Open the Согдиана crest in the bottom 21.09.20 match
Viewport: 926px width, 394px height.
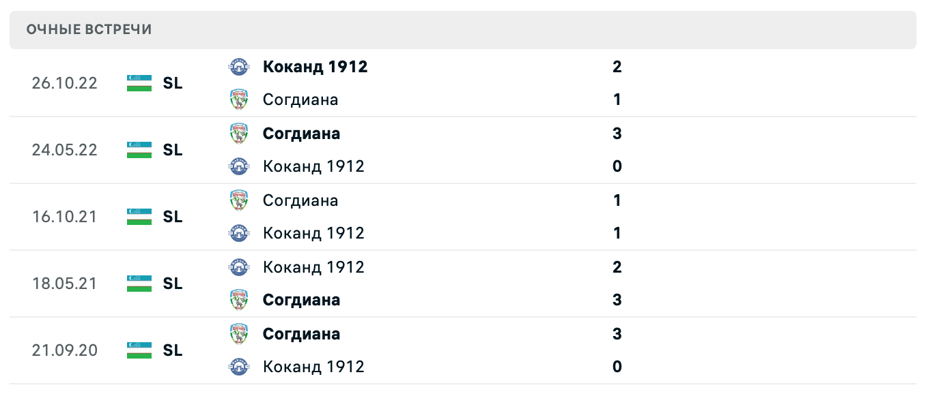point(239,333)
